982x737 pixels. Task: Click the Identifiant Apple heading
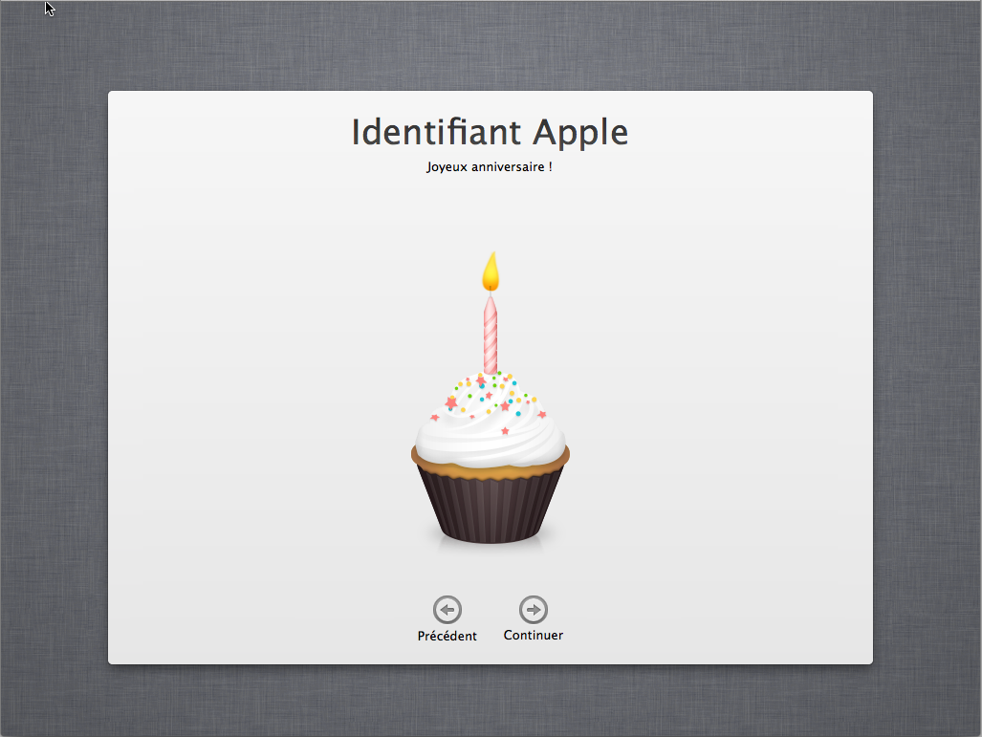490,133
